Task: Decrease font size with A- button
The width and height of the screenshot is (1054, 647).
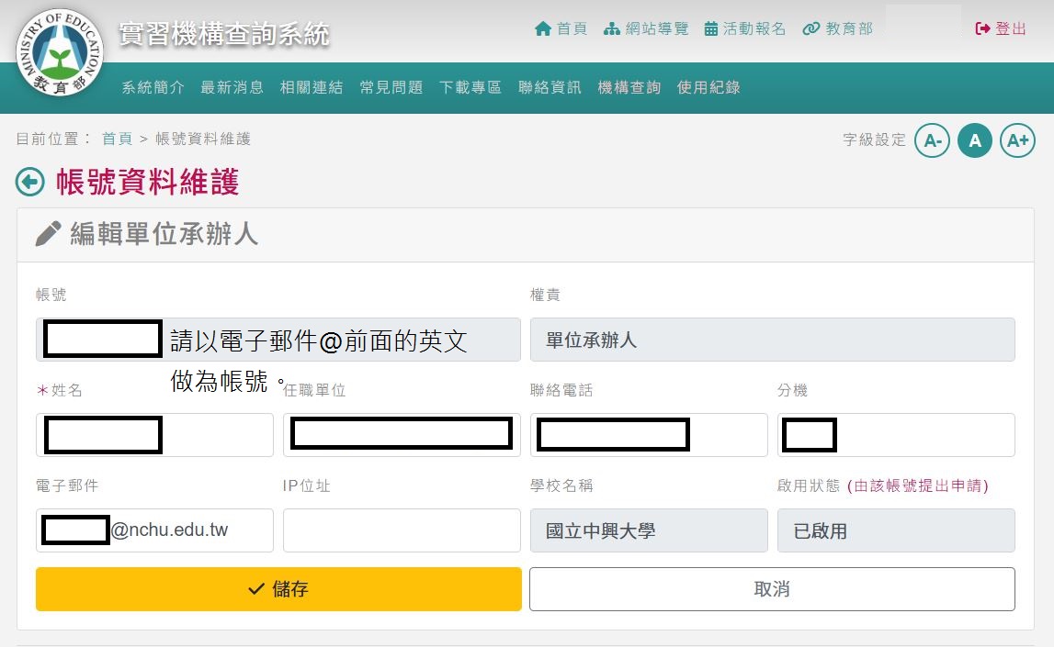Action: (932, 140)
